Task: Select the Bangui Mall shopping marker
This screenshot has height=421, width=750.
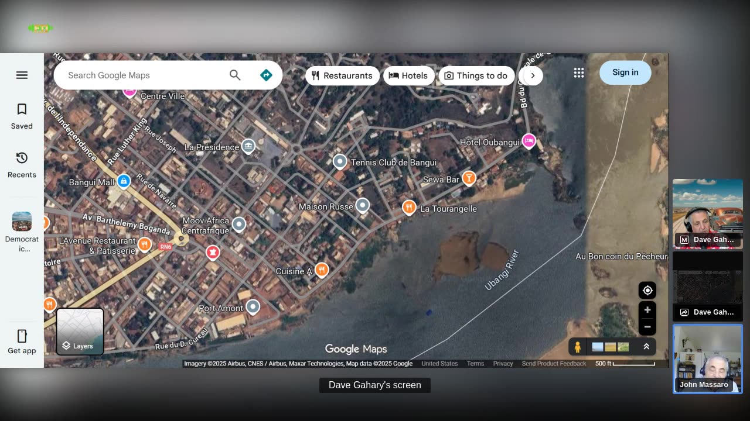Action: (124, 181)
